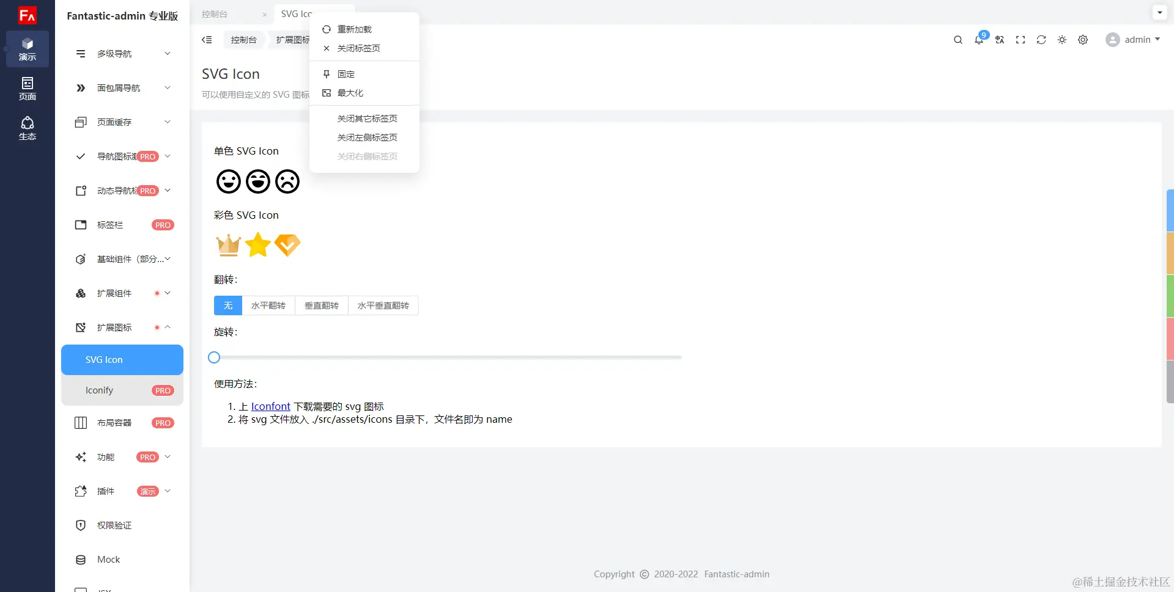Open the Iconfont hyperlink
This screenshot has width=1174, height=592.
271,406
